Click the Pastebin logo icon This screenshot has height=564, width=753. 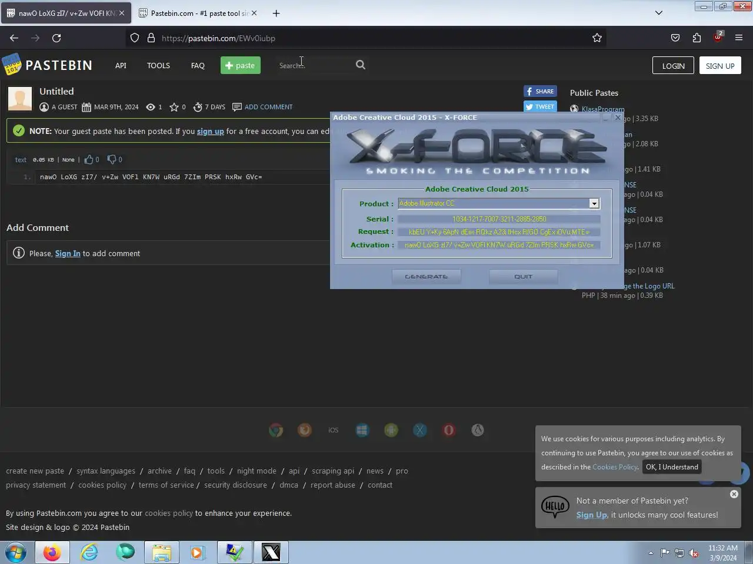tap(12, 65)
